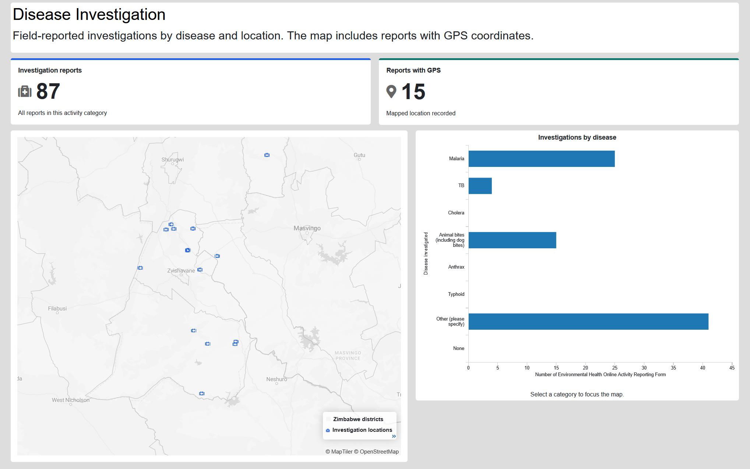This screenshot has width=750, height=469.
Task: Click the Typhoid category label
Action: [x=456, y=294]
